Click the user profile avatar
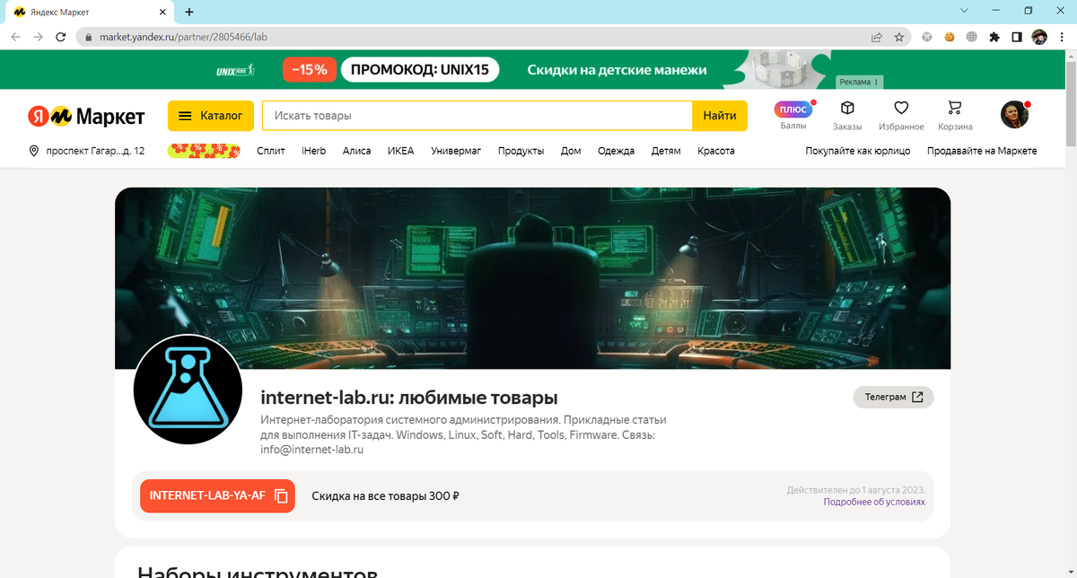The height and width of the screenshot is (578, 1077). point(1014,114)
